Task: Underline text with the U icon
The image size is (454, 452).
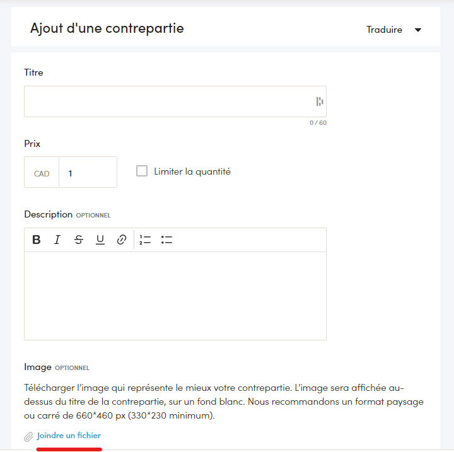Action: tap(100, 240)
